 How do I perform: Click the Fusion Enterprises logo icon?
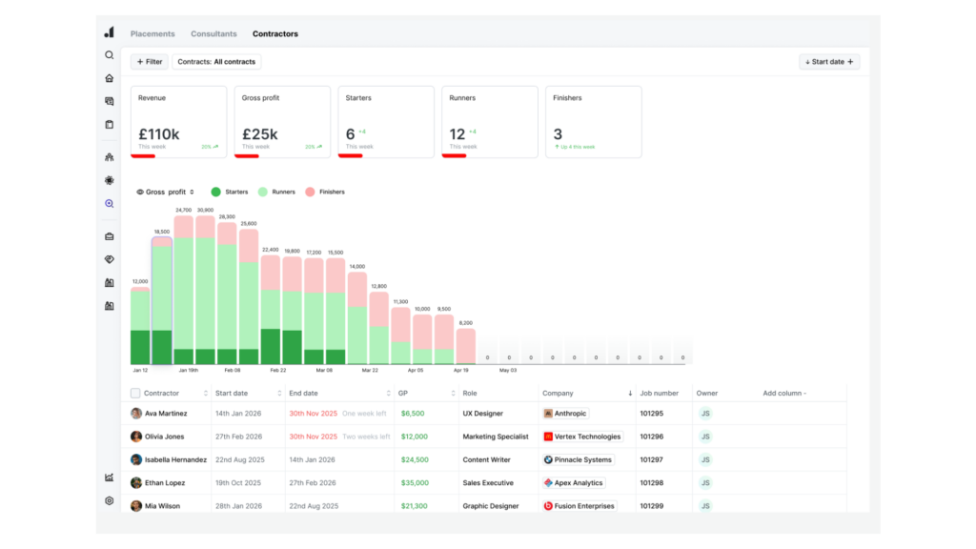[548, 505]
